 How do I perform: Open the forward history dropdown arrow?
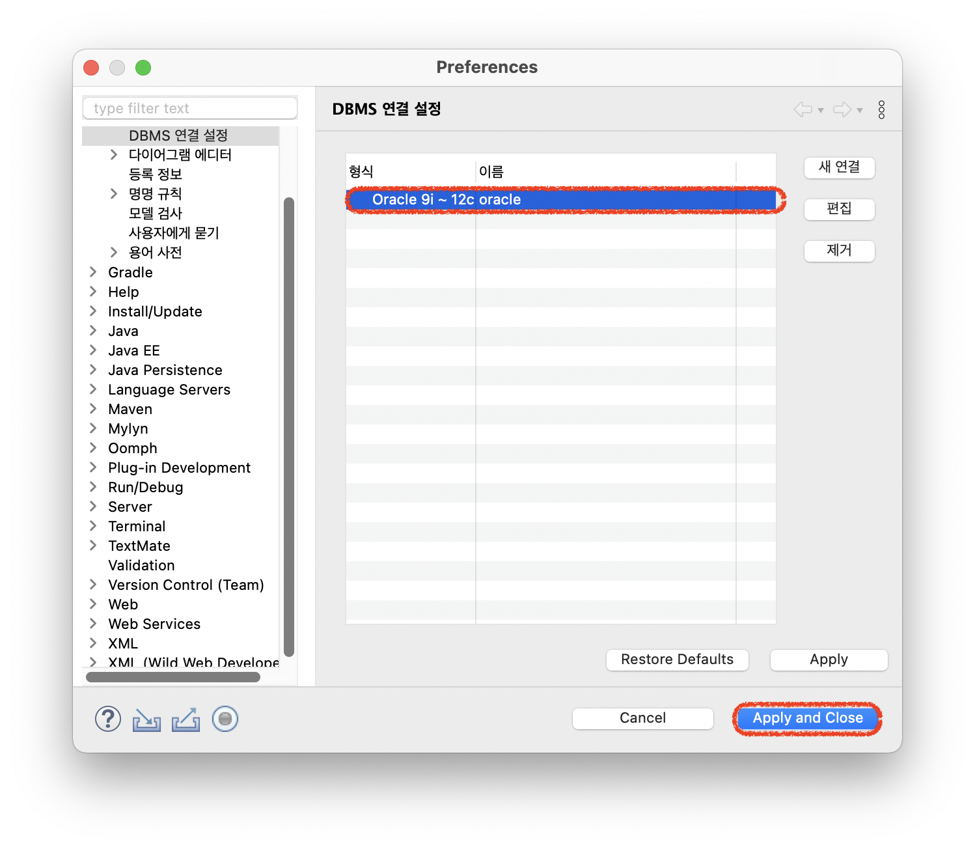[860, 110]
